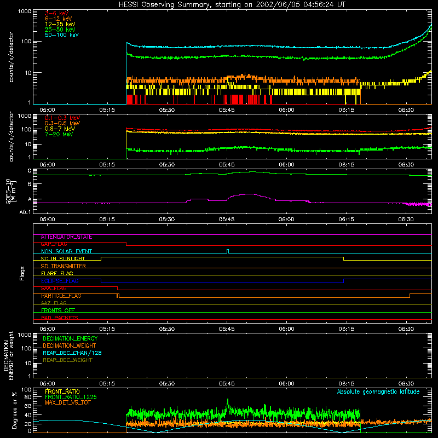Click the DECIMATION_WEIGHT legend label
Image resolution: width=438 pixels, height=438 pixels.
pyautogui.click(x=70, y=345)
